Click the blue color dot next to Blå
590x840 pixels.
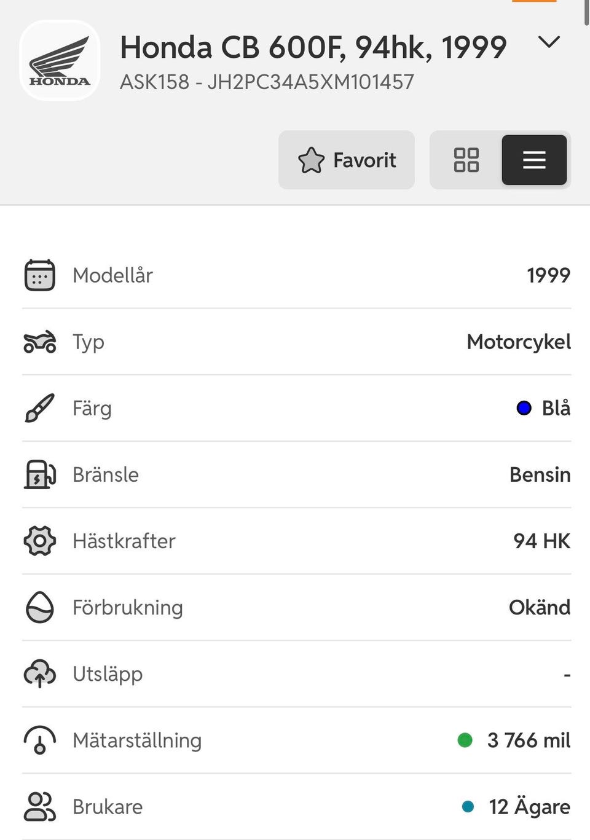(x=524, y=408)
